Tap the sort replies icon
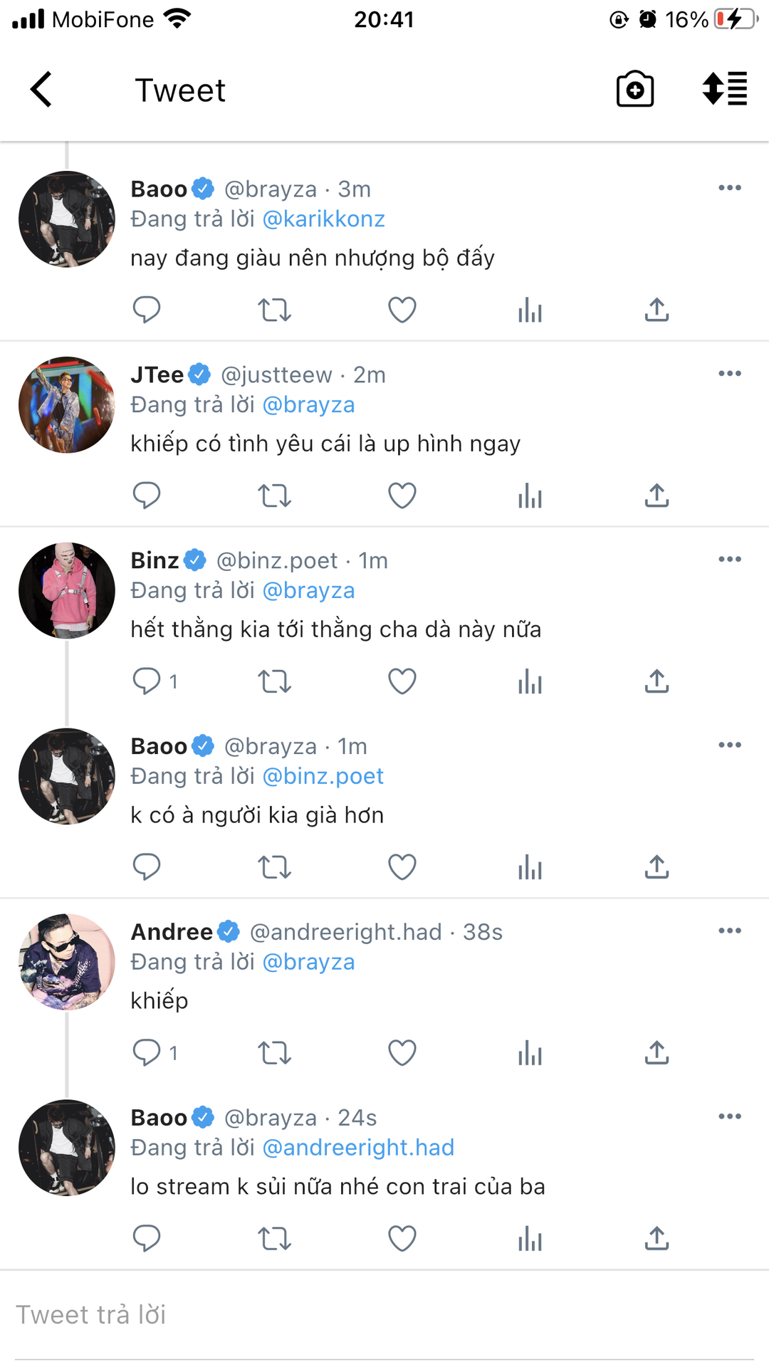The width and height of the screenshot is (769, 1367). coord(724,90)
